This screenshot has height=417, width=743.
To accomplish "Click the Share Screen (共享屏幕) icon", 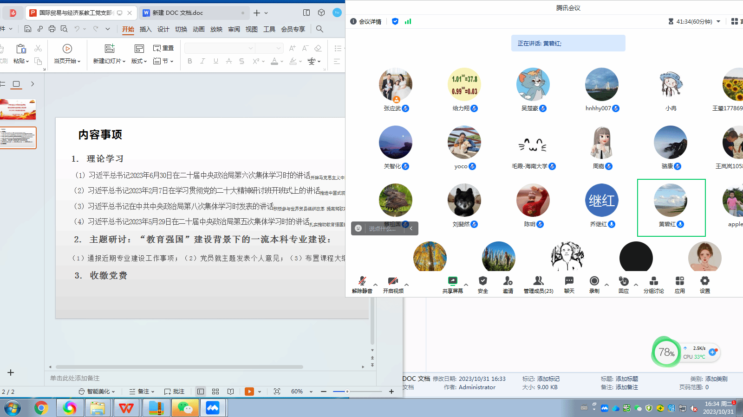I will [x=452, y=281].
